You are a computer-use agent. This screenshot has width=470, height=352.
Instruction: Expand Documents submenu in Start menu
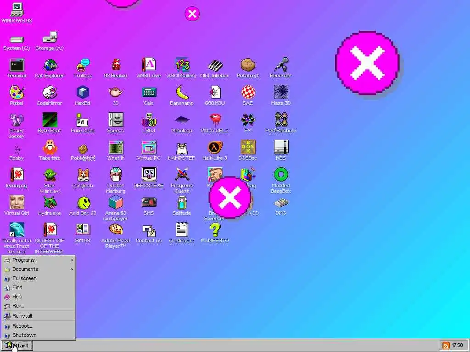point(39,269)
